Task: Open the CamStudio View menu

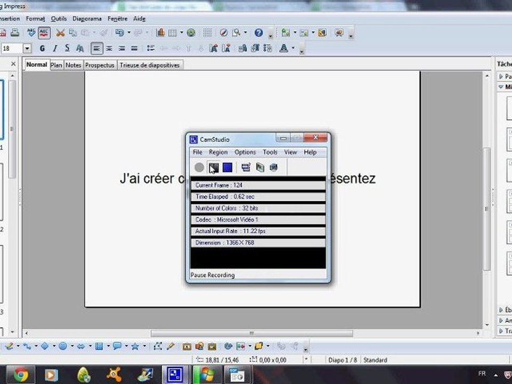Action: (x=290, y=152)
